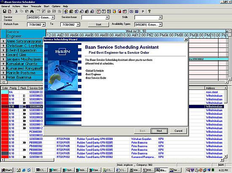Open the Timescale menu
This screenshot has height=173, width=232.
point(36,6)
